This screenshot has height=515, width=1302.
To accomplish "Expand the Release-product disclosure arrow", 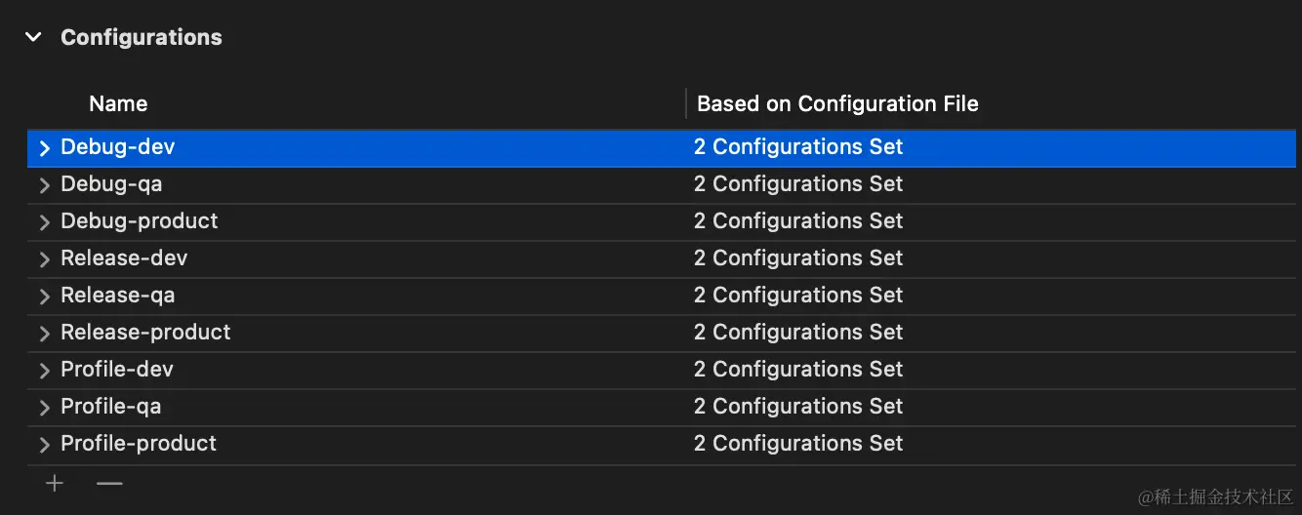I will pos(44,334).
